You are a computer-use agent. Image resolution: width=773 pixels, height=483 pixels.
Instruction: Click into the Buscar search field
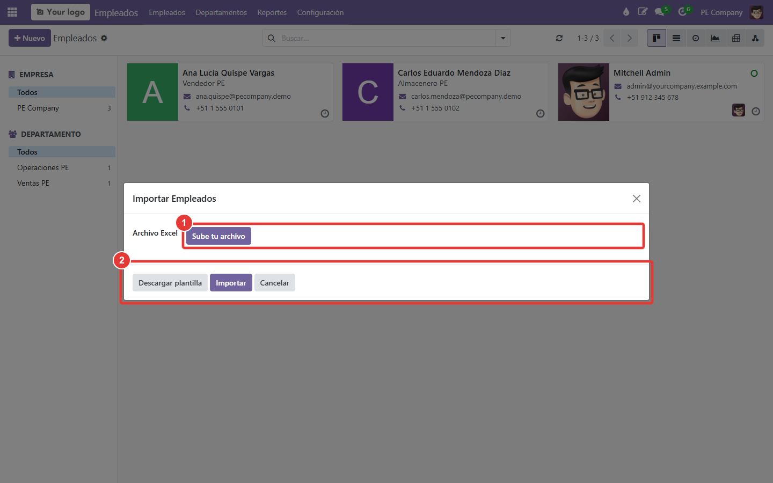386,38
